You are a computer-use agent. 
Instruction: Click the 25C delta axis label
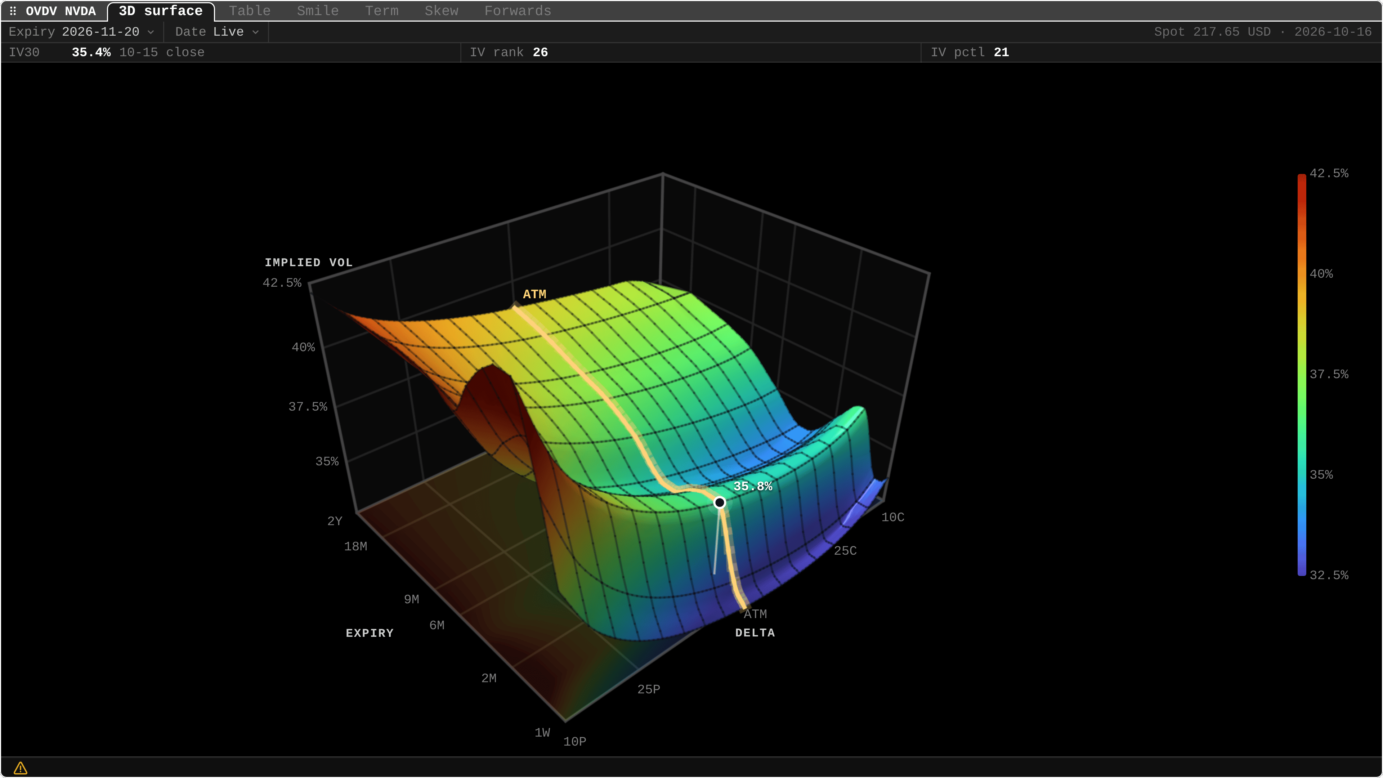point(845,550)
